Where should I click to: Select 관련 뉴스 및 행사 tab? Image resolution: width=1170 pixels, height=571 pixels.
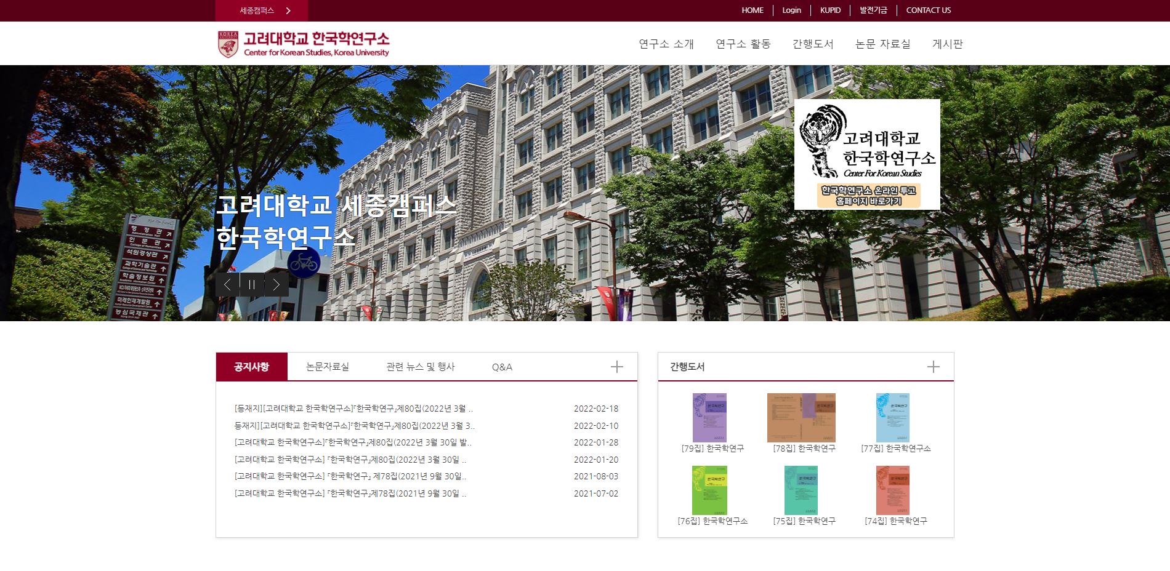click(420, 367)
